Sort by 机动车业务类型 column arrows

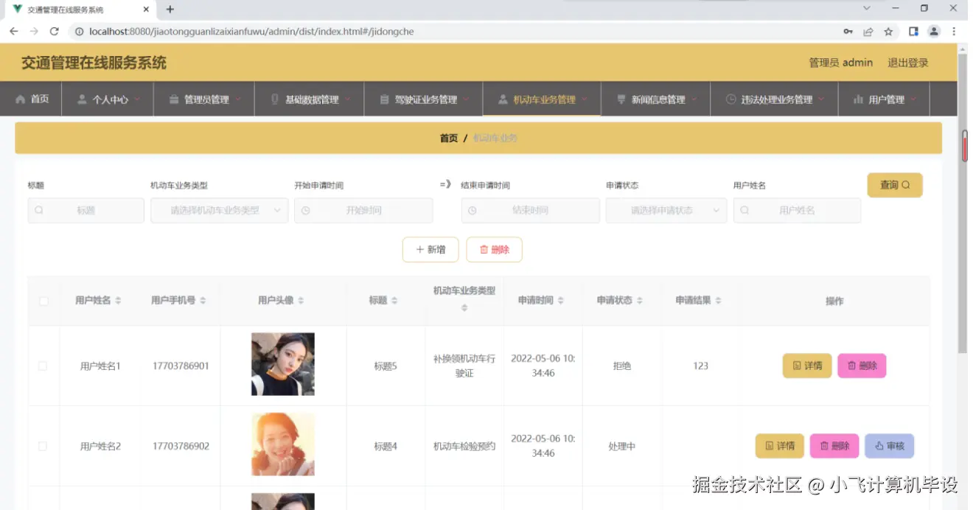[x=464, y=308]
